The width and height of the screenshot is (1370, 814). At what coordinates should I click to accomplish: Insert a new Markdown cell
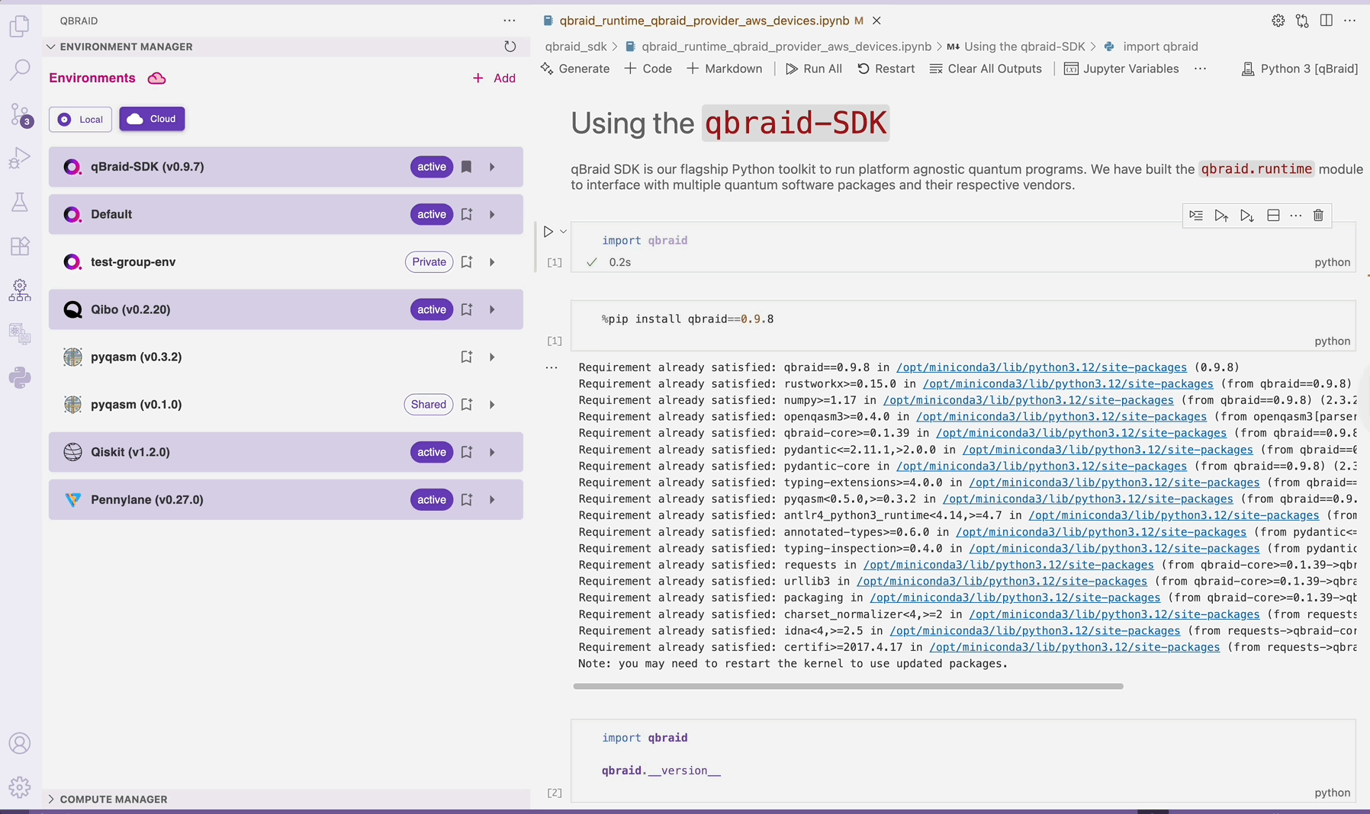(x=725, y=69)
